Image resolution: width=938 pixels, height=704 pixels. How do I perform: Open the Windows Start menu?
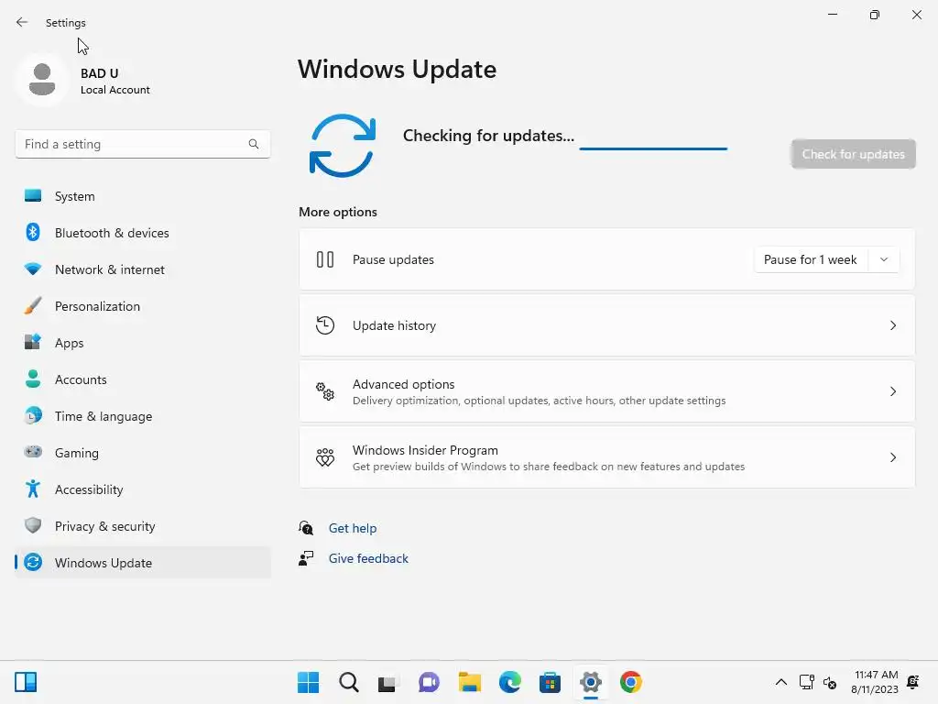point(308,682)
